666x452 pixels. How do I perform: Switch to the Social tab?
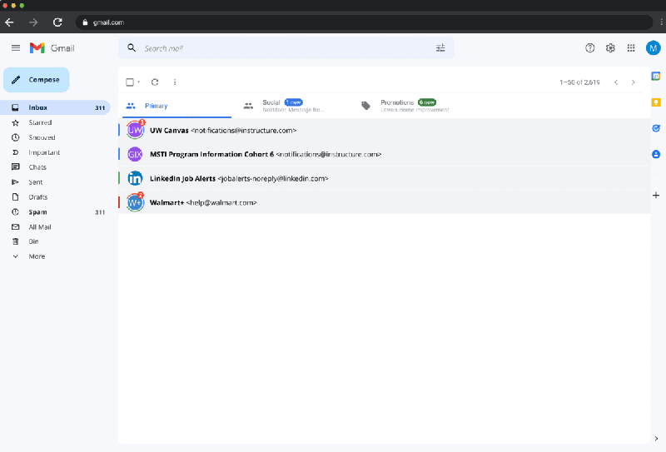coord(293,106)
